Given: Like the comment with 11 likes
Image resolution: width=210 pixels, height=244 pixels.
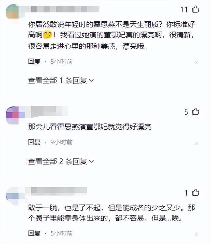Looking at the screenshot, I should (195, 9).
